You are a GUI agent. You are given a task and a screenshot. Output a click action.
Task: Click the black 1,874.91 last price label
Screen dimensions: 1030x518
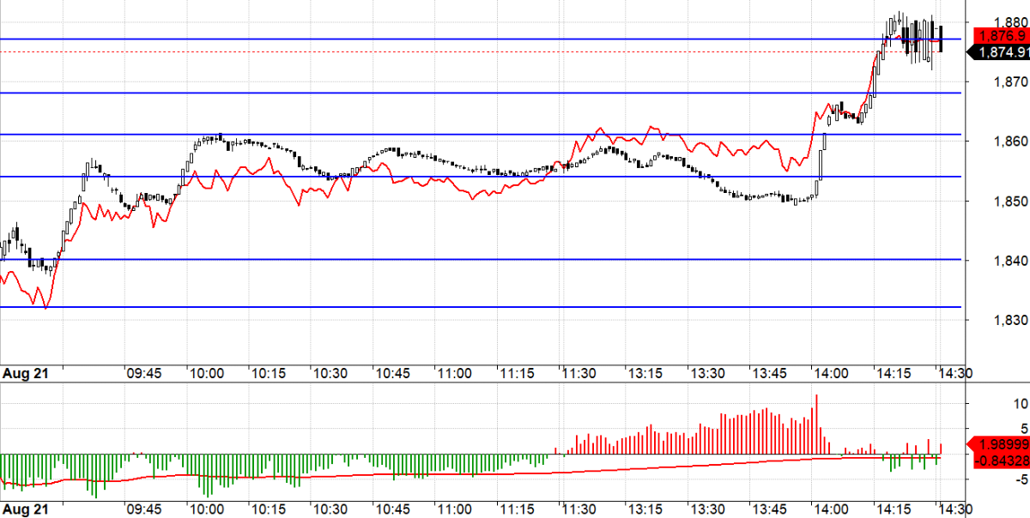[1001, 52]
